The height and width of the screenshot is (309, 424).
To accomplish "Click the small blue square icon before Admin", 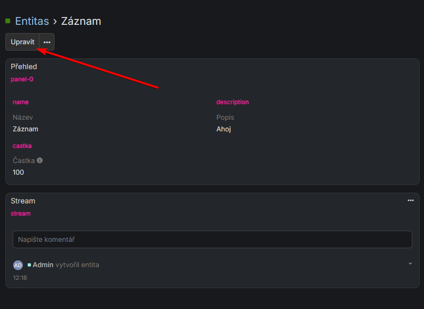I will [x=29, y=265].
